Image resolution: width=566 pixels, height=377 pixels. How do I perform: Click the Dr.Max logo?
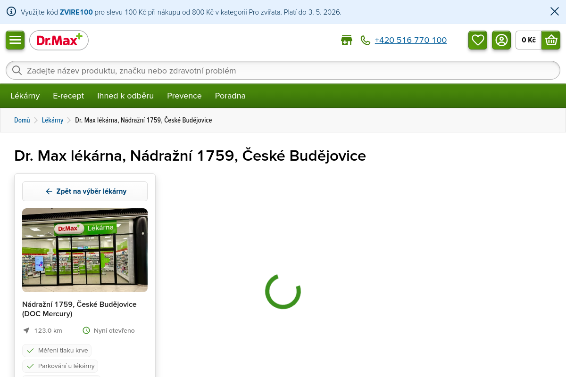pyautogui.click(x=59, y=41)
